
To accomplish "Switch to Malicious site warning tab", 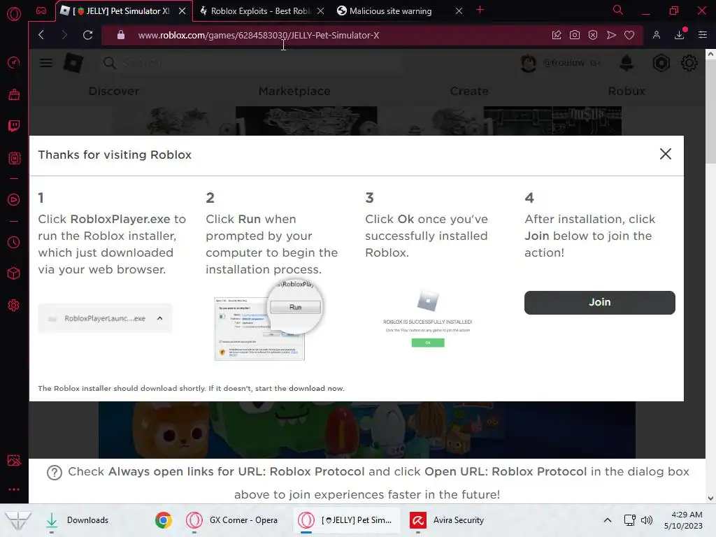I will pyautogui.click(x=390, y=11).
